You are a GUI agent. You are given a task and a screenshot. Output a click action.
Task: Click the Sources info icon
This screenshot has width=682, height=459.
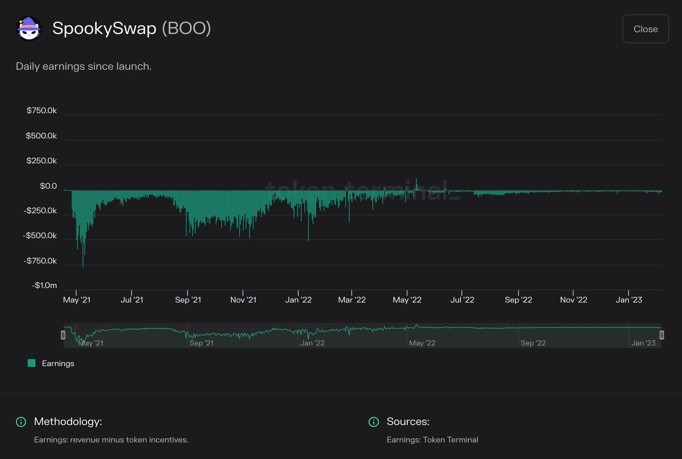374,422
